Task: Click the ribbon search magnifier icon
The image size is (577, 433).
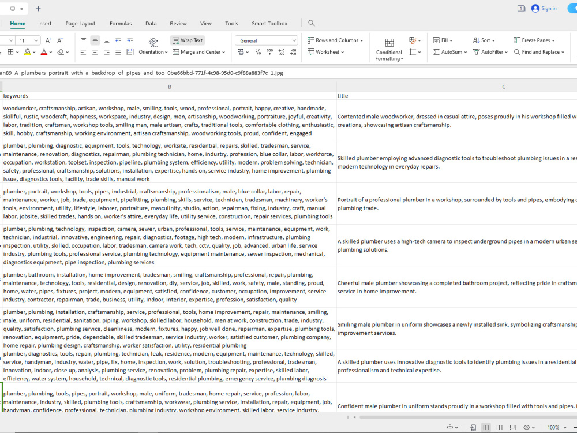Action: [x=312, y=23]
